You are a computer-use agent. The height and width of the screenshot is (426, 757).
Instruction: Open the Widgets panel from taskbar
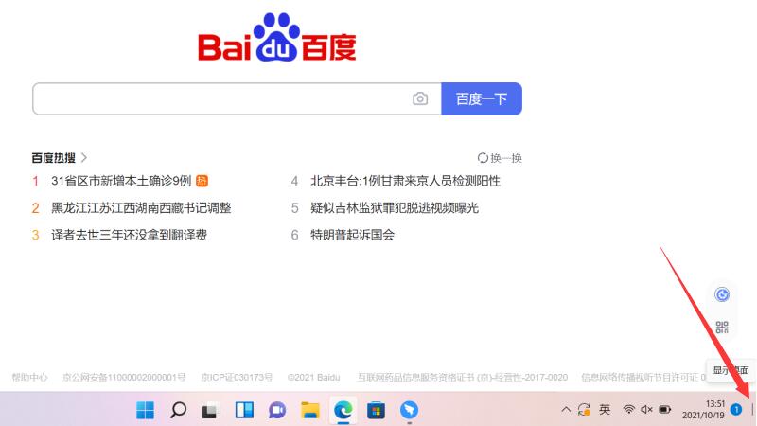[x=244, y=410]
